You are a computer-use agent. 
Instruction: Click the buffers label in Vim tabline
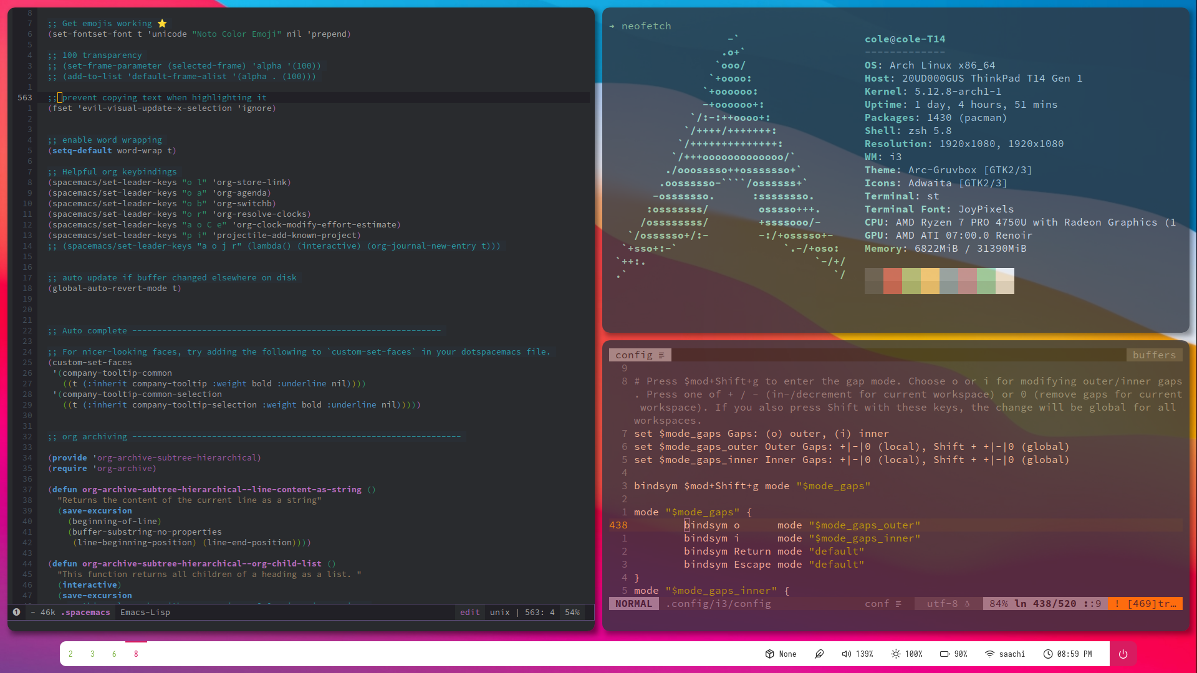pos(1154,355)
